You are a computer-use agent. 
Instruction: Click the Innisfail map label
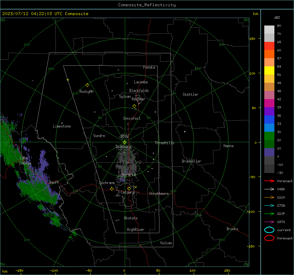click(132, 118)
